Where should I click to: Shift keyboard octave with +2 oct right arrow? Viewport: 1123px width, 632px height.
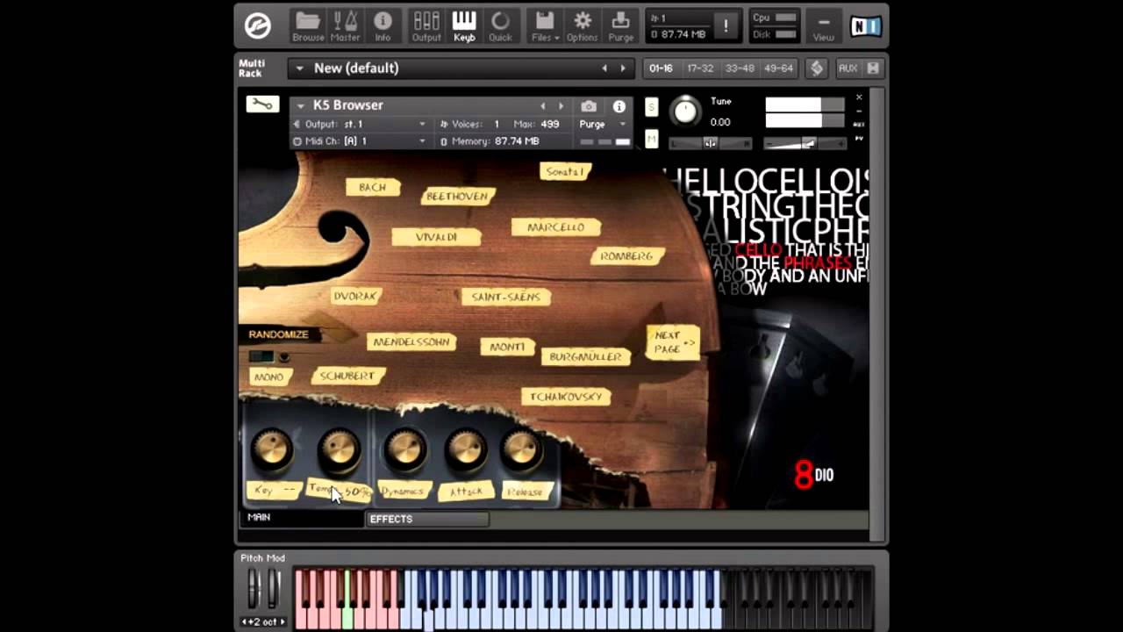point(283,622)
